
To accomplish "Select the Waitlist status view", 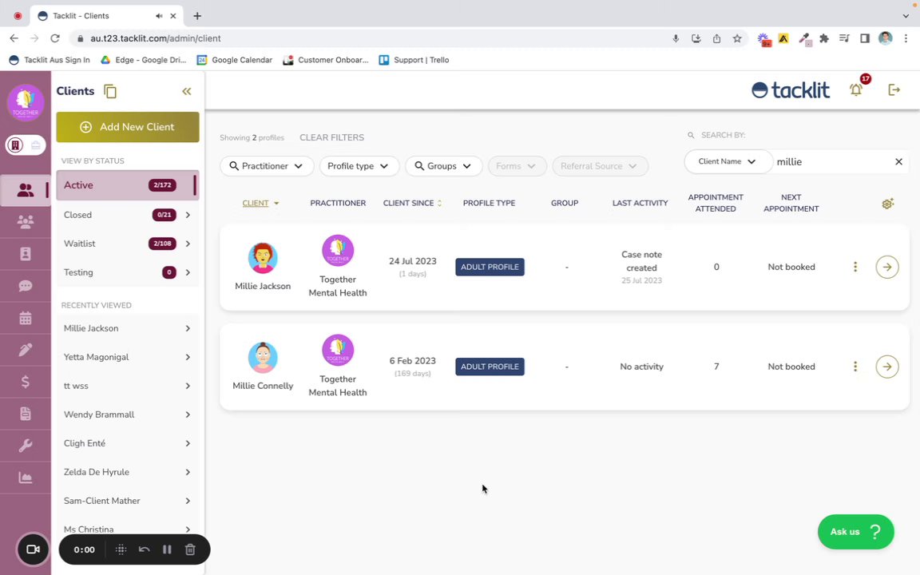I will pos(127,244).
